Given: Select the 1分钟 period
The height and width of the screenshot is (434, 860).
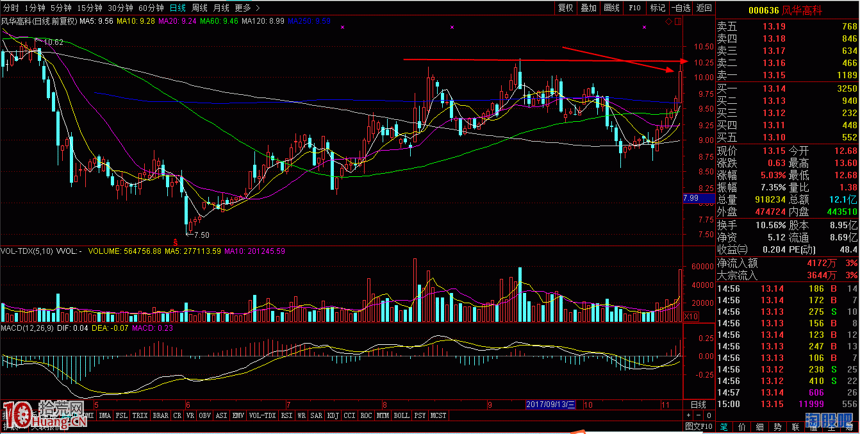Looking at the screenshot, I should [35, 8].
